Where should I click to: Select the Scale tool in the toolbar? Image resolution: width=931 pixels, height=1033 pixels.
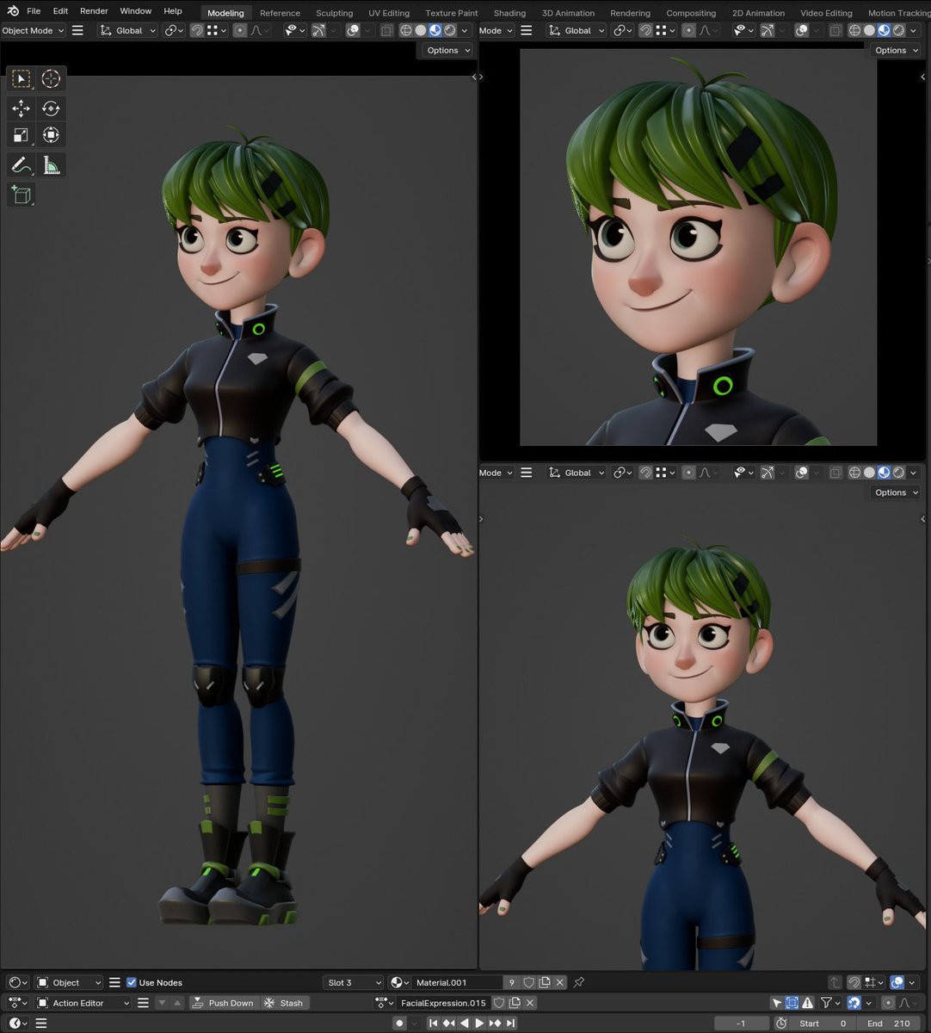[21, 134]
